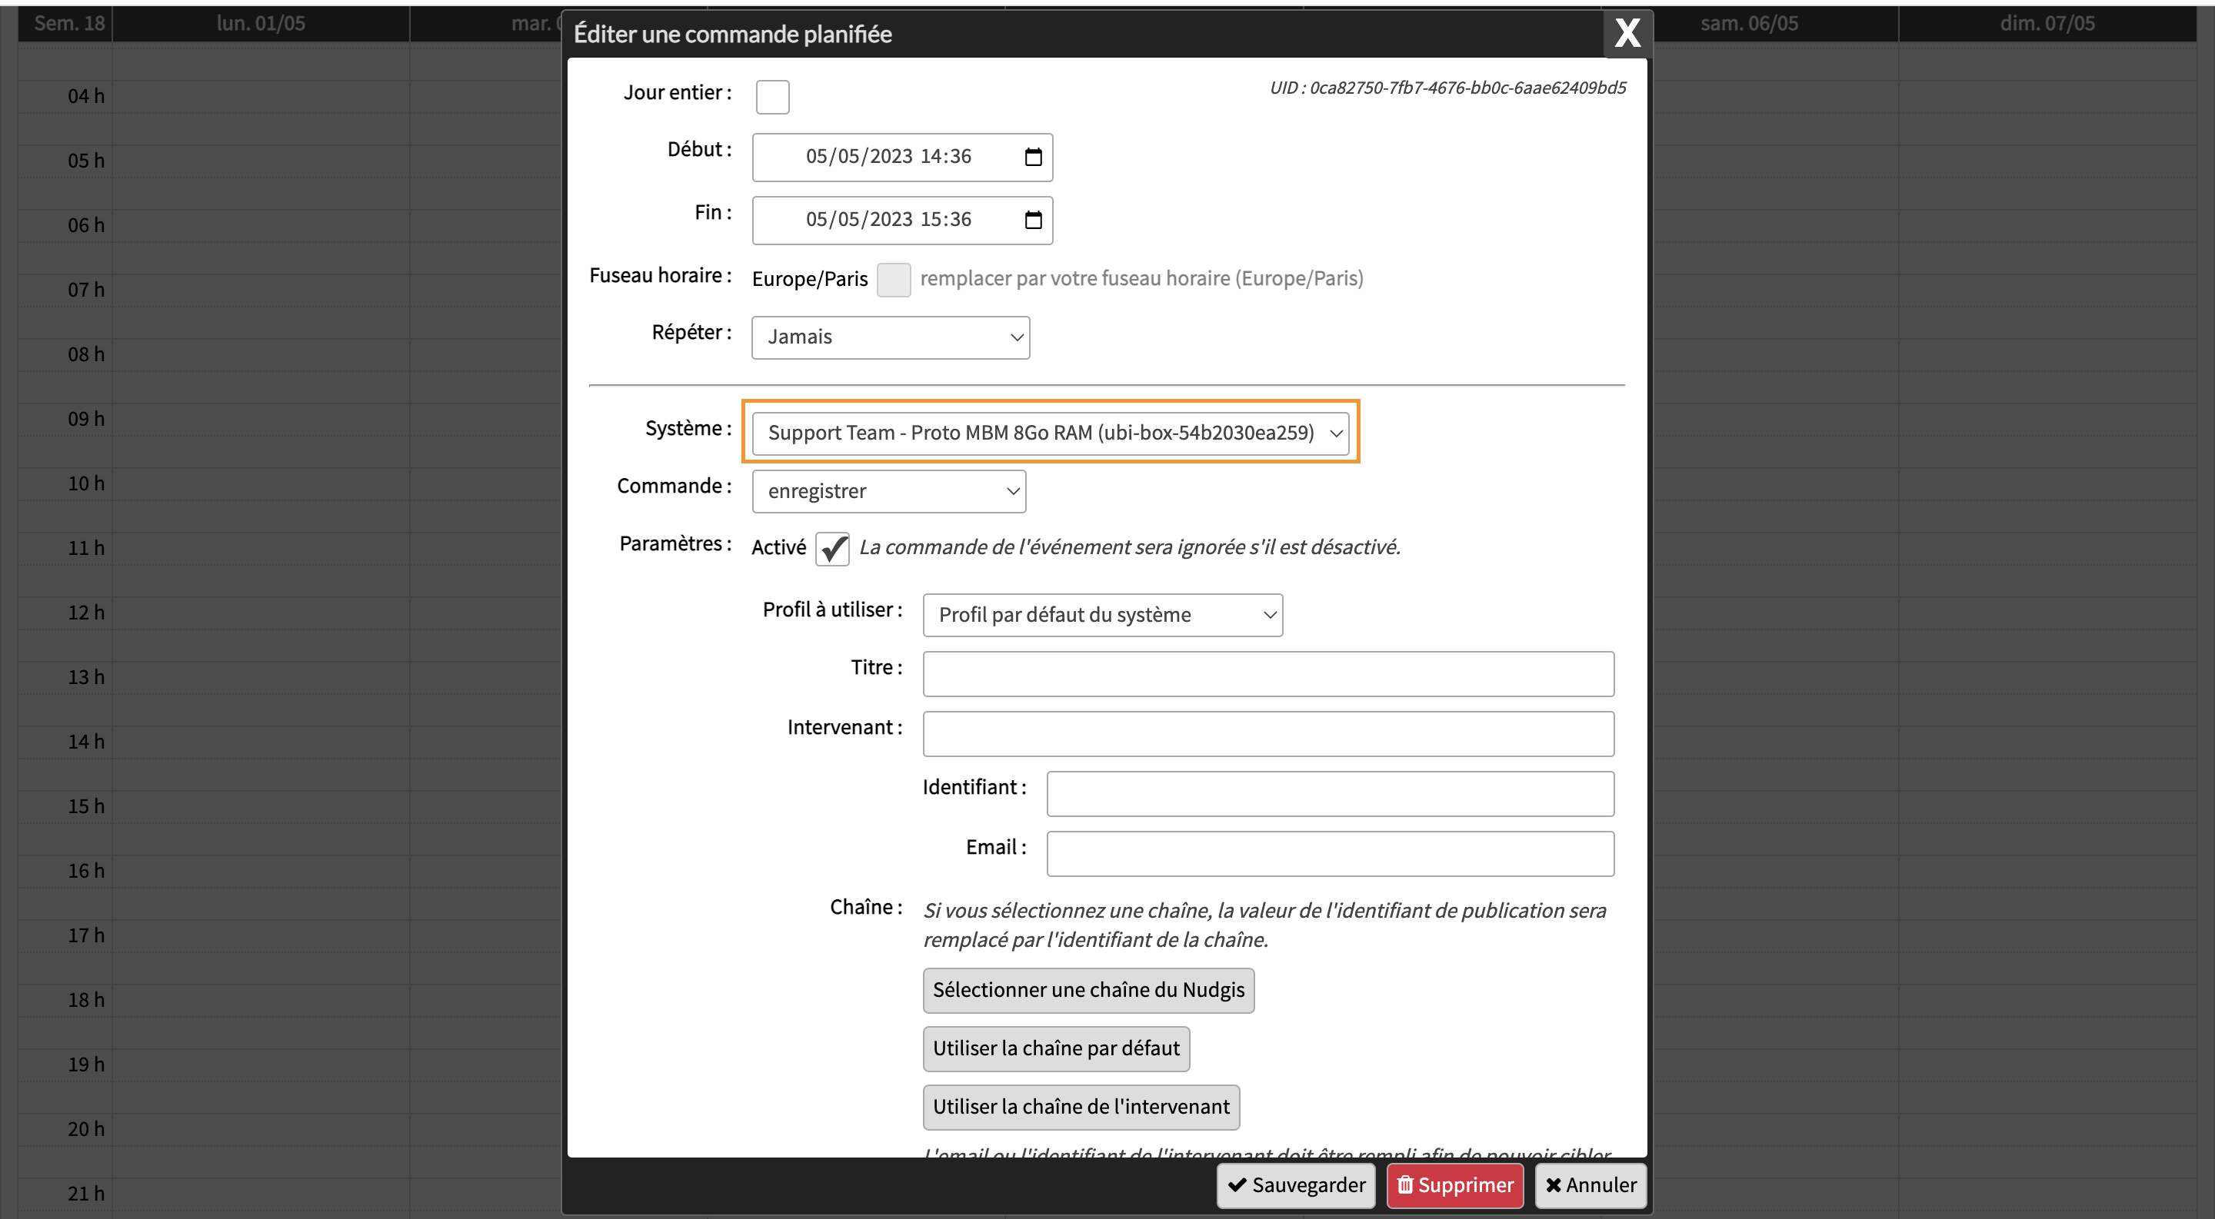
Task: Toggle the Jour entier checkbox
Action: coord(772,96)
